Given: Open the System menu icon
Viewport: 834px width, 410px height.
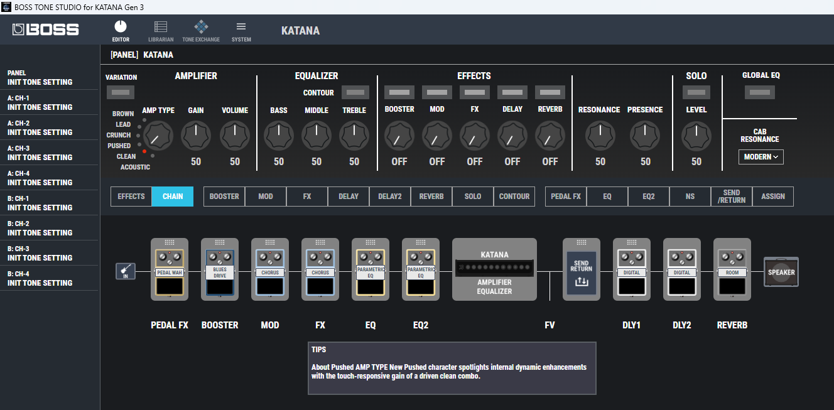Looking at the screenshot, I should point(241,31).
